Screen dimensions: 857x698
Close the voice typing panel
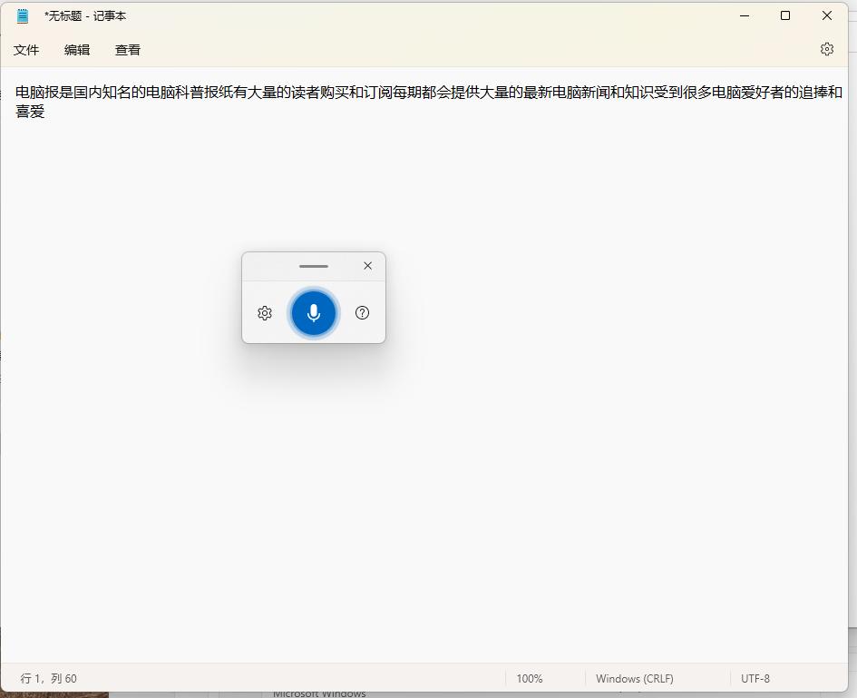pos(367,265)
